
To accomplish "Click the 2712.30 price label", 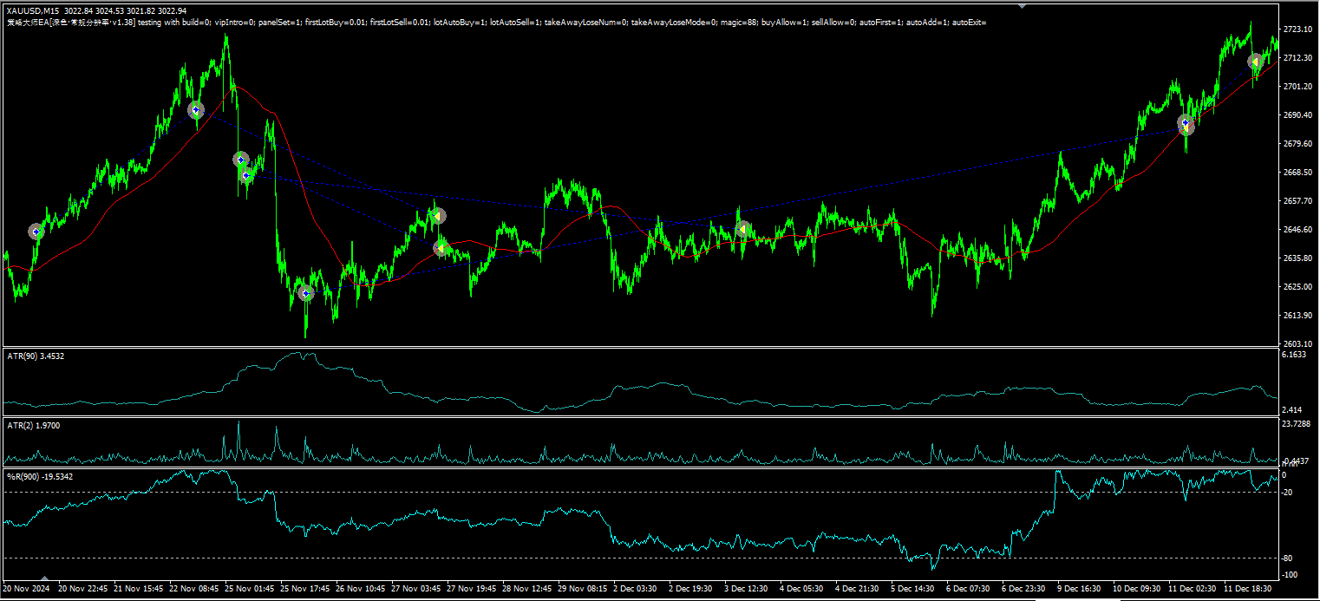I will point(1297,58).
